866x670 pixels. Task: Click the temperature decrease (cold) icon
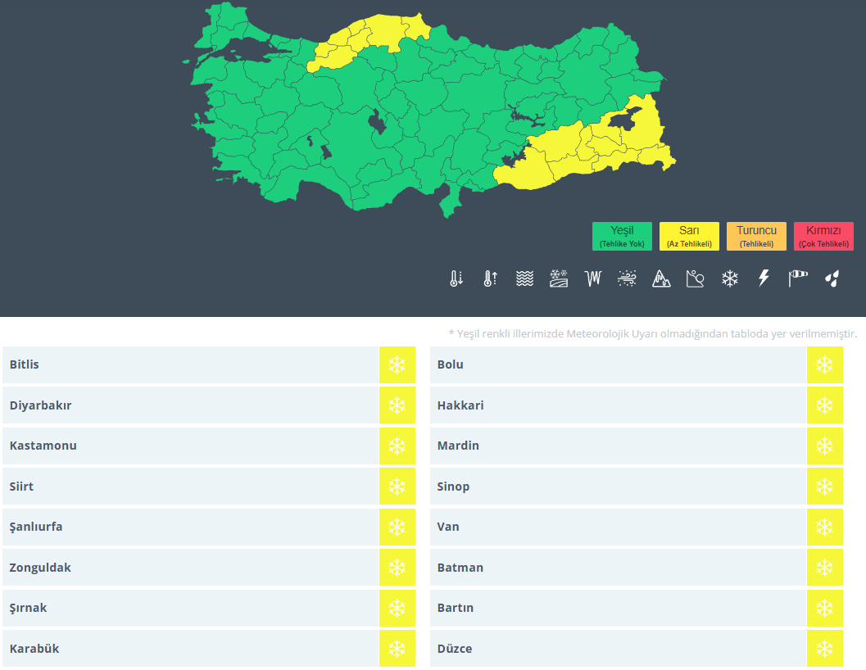tap(456, 278)
